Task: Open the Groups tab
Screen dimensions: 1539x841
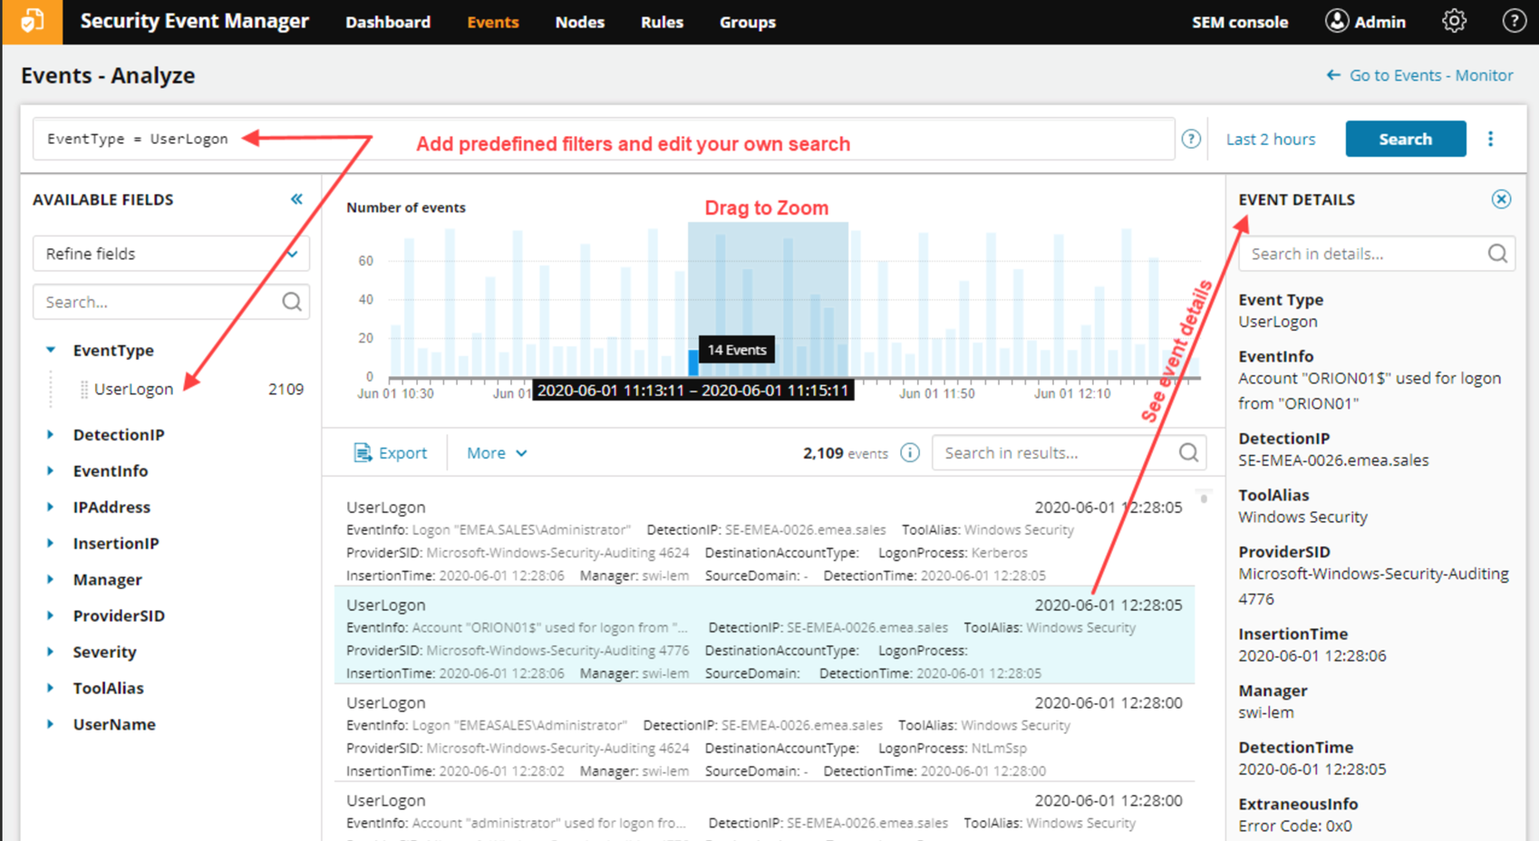Action: (x=748, y=22)
